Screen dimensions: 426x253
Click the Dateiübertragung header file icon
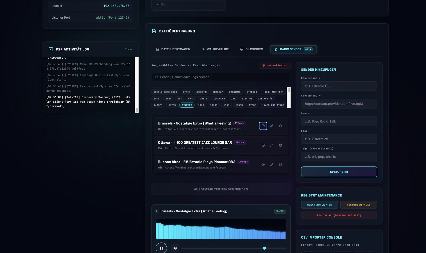tap(154, 31)
